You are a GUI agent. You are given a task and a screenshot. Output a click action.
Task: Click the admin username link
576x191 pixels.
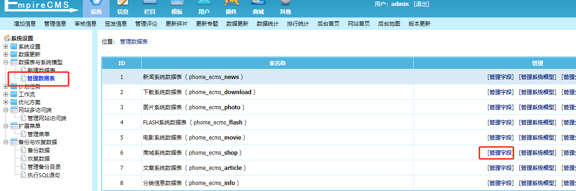[x=400, y=4]
